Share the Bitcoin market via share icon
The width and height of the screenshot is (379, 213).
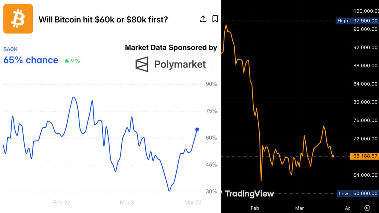[x=203, y=19]
